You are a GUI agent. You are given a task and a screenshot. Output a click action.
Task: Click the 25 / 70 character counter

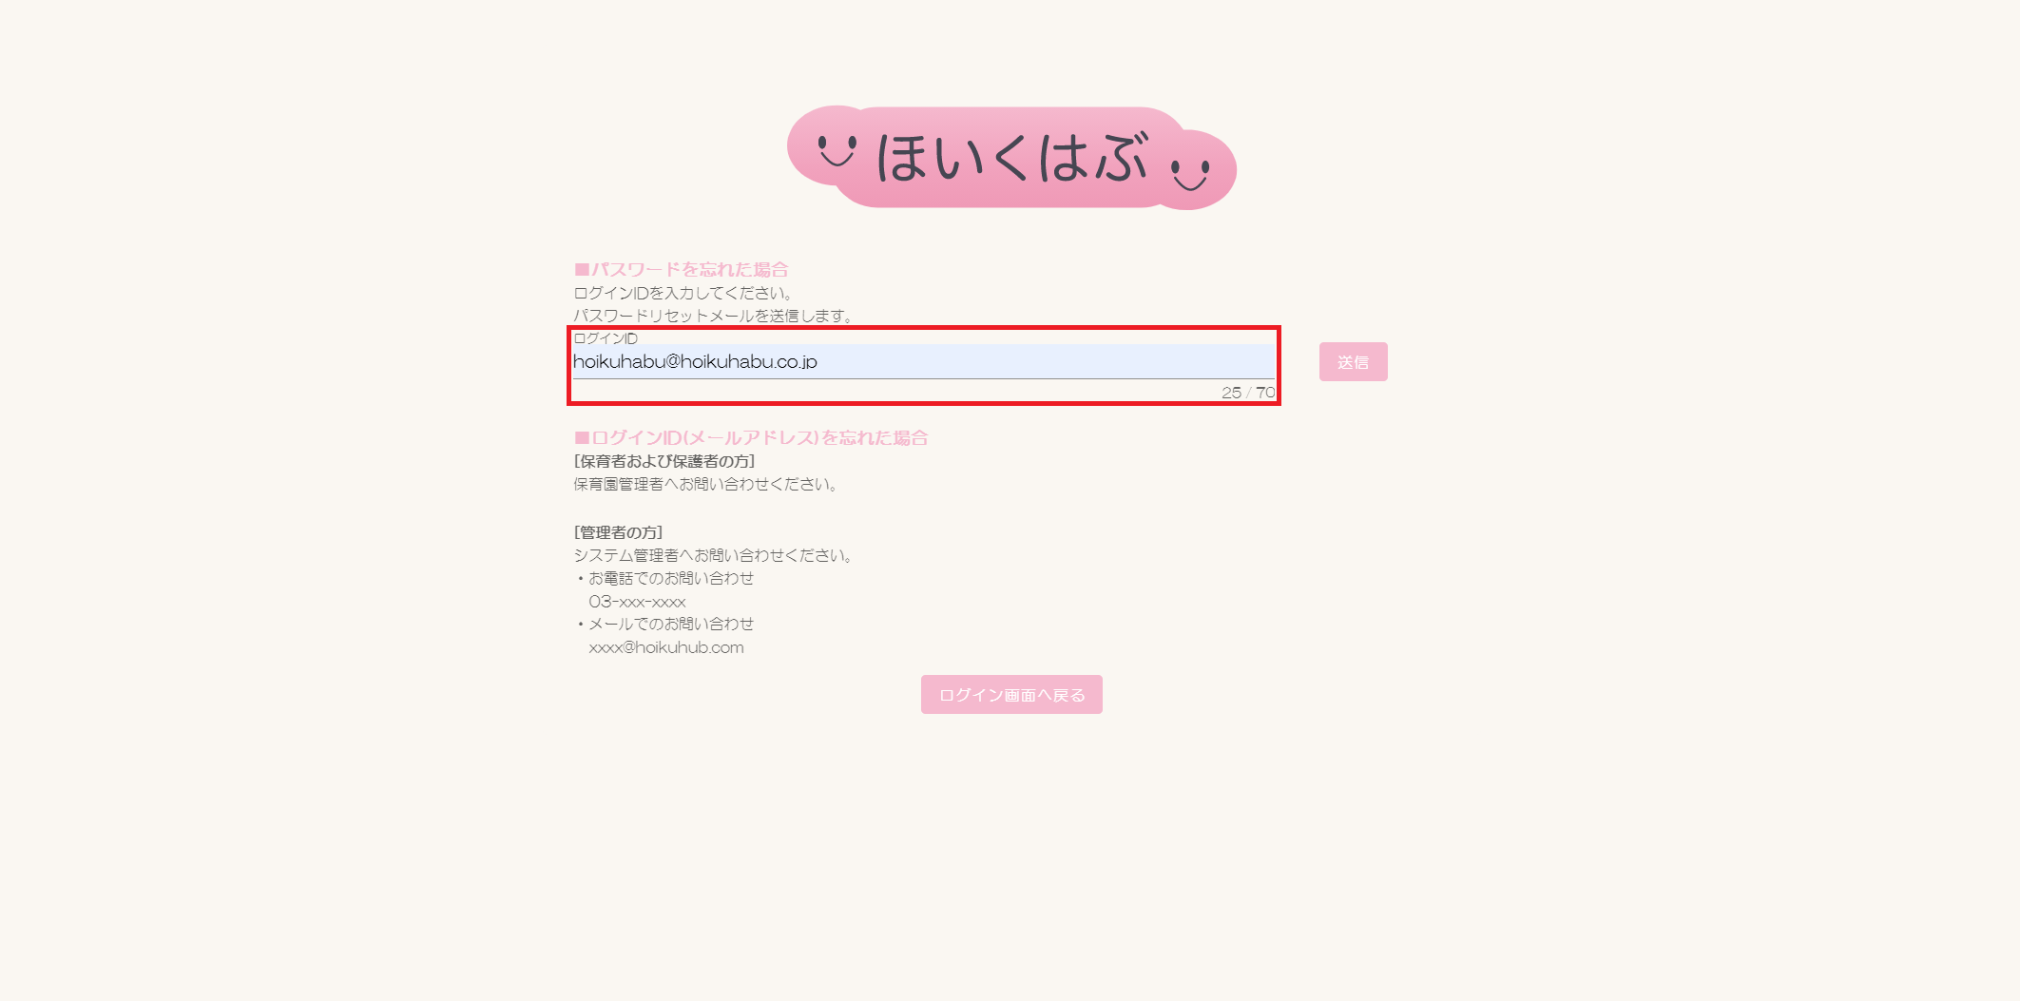1248,393
